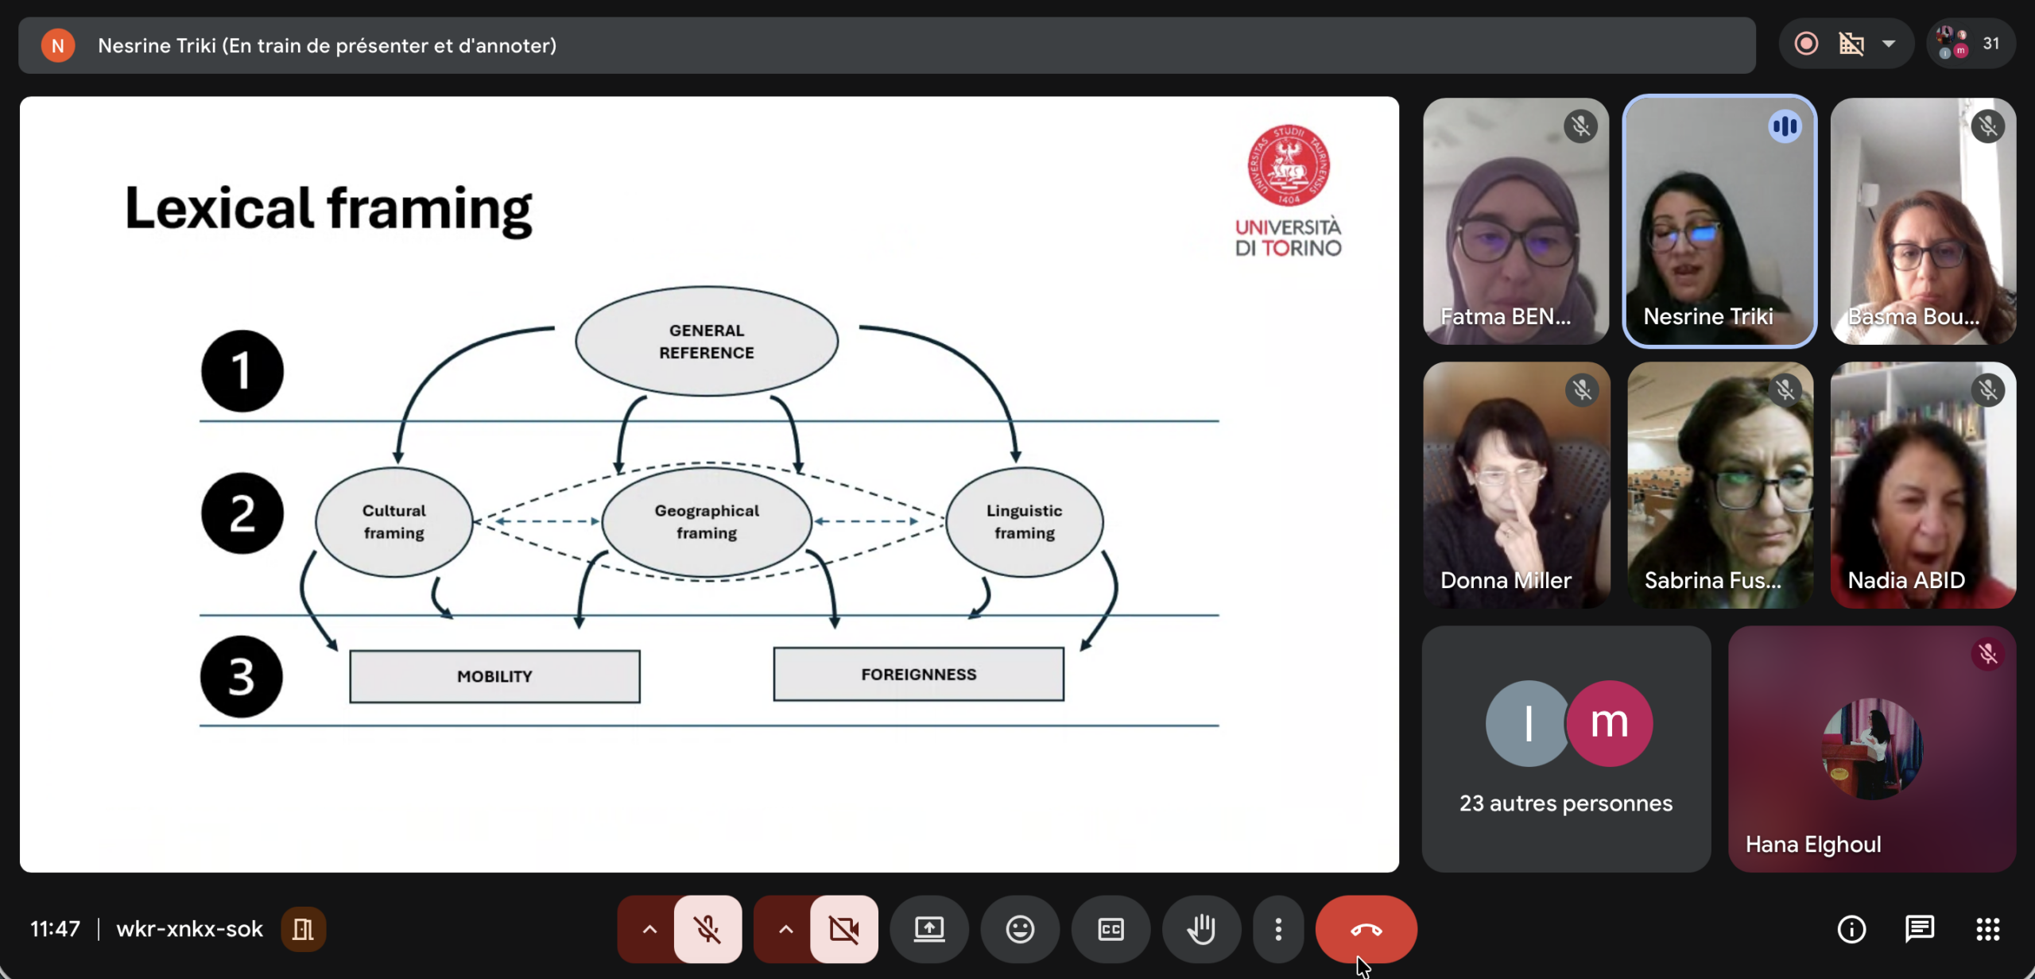The image size is (2035, 979).
Task: Open the 31 participants list
Action: (x=1971, y=44)
